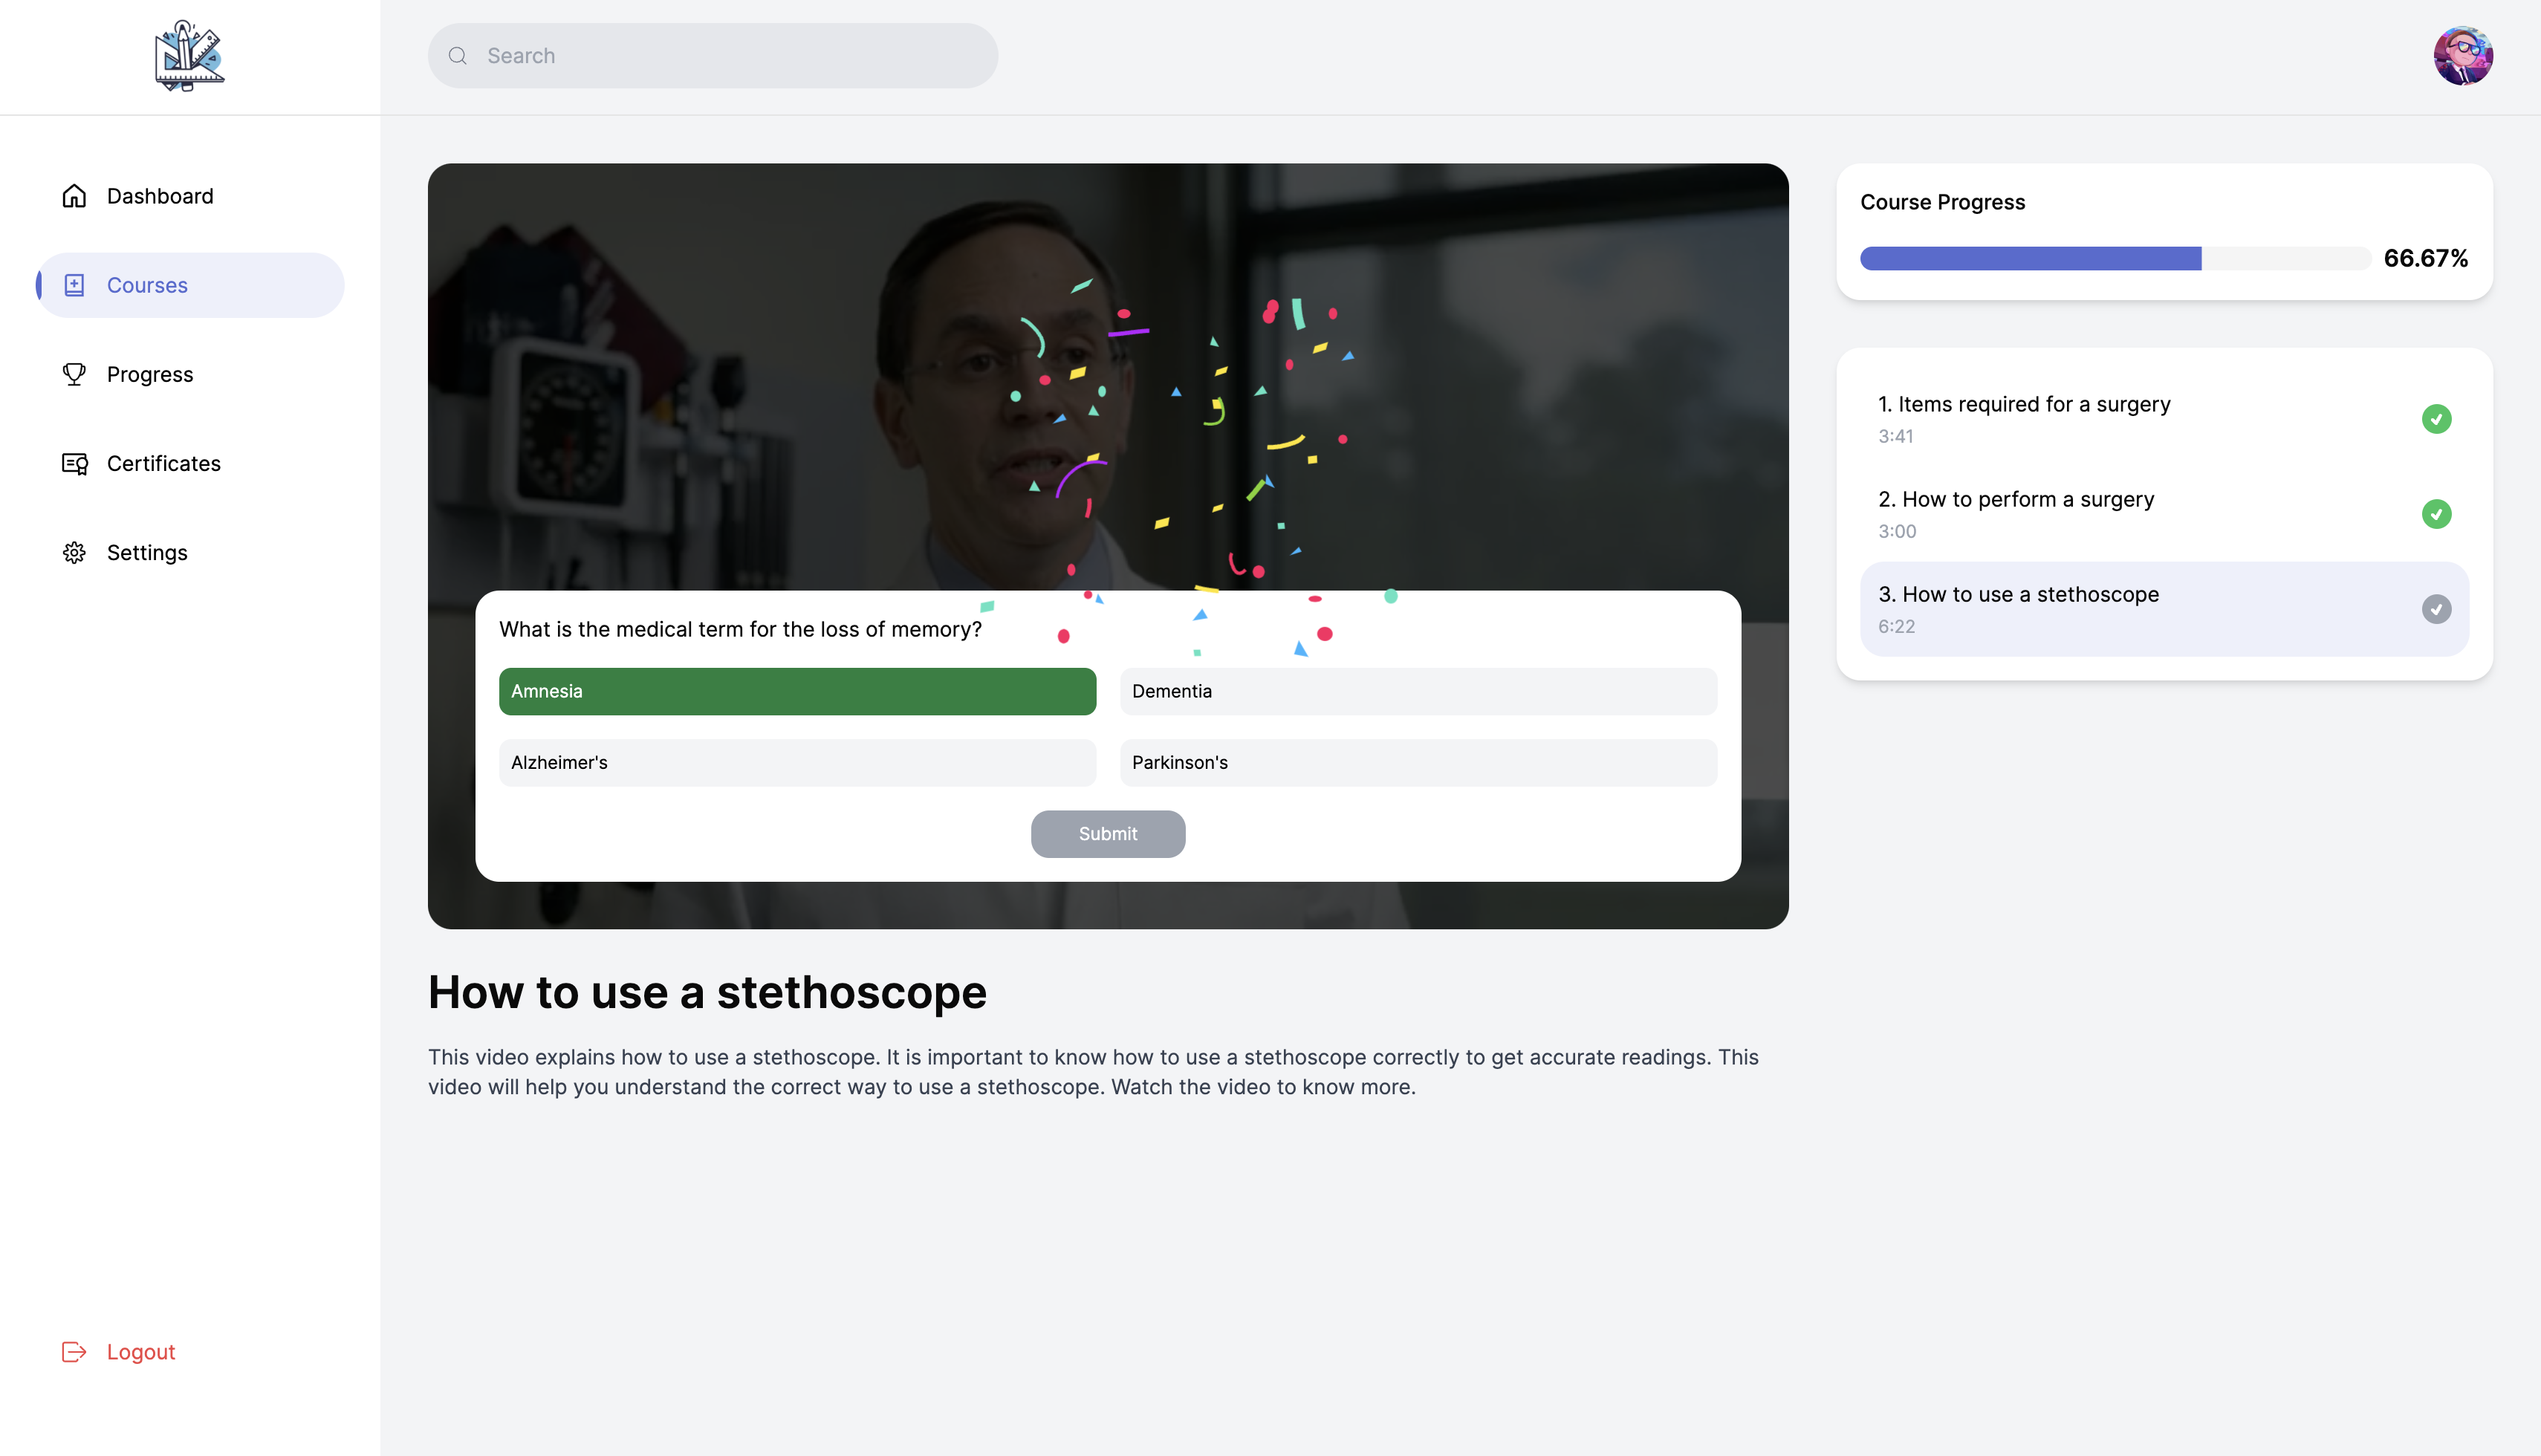This screenshot has width=2541, height=1456.
Task: Click the red Logout icon
Action: coord(74,1351)
